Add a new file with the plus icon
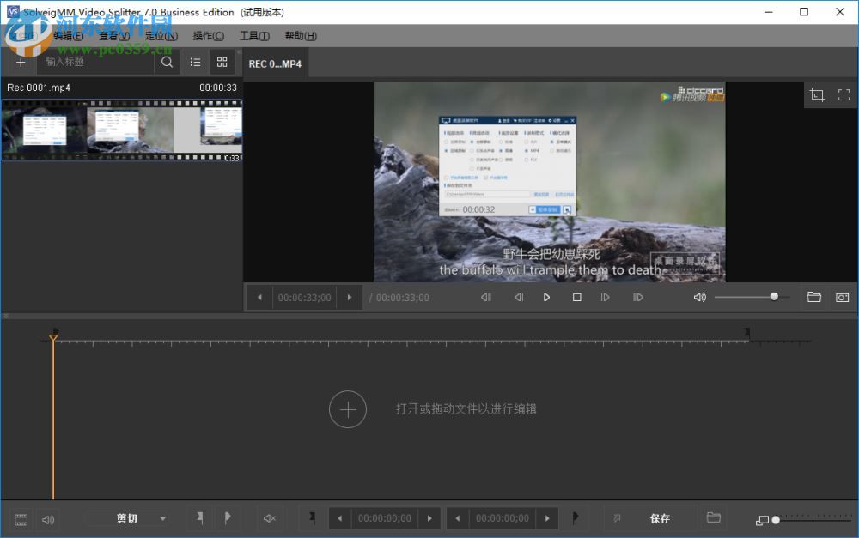Screen dimensions: 859x538 point(20,62)
